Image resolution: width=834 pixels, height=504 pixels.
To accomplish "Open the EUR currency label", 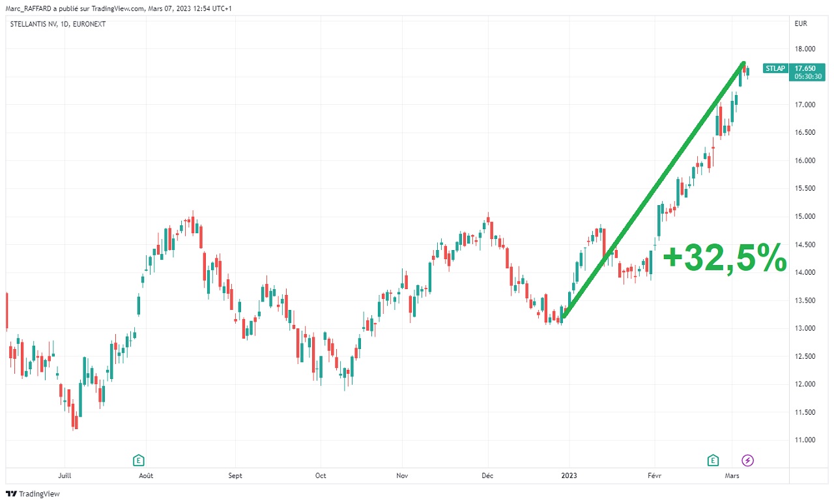I will (x=801, y=24).
